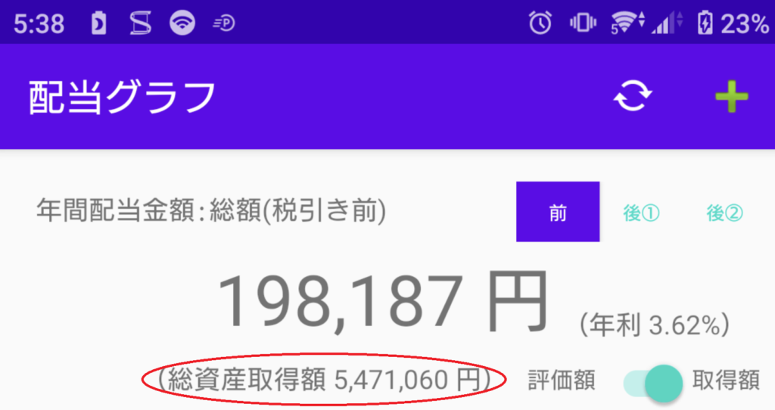Tap the Wi-Fi signal status icon
The image size is (775, 410).
pos(627,23)
